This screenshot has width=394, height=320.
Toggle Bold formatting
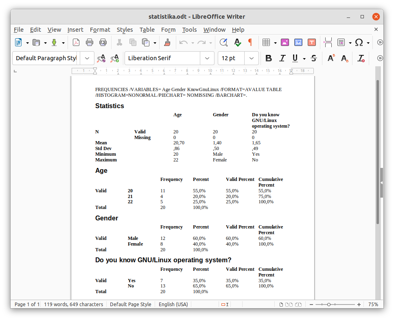269,58
